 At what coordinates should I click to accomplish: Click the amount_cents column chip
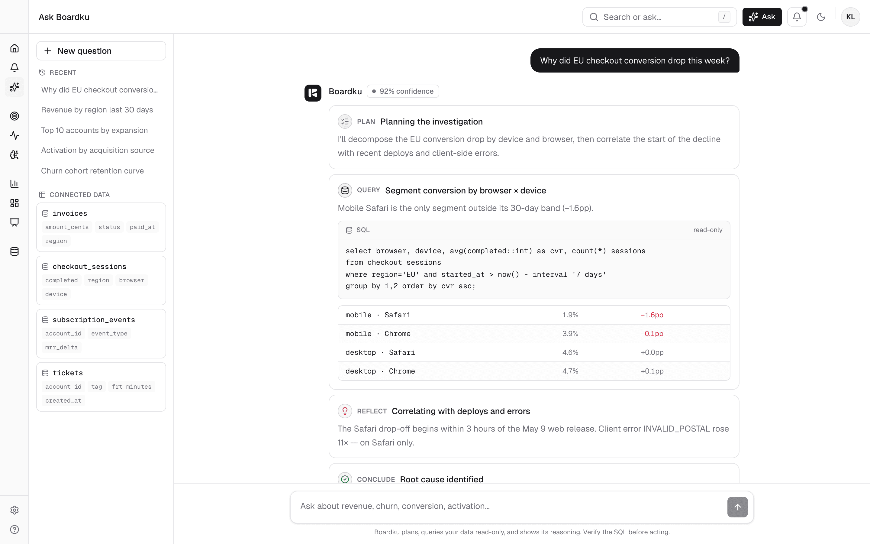[x=67, y=227]
